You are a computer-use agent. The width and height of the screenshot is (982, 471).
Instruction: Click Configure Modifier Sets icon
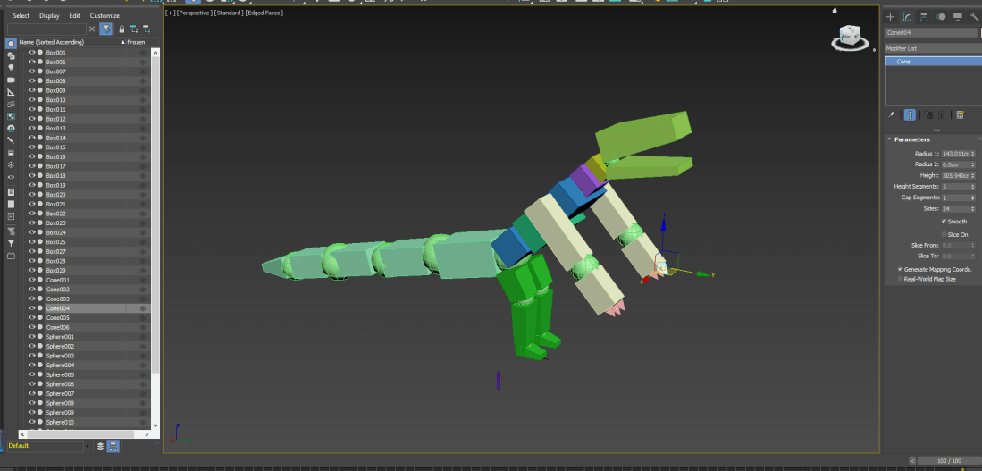[x=960, y=115]
